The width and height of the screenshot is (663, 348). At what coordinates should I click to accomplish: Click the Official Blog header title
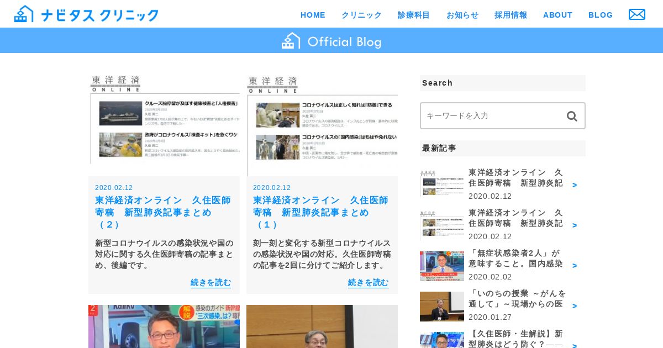coord(344,41)
